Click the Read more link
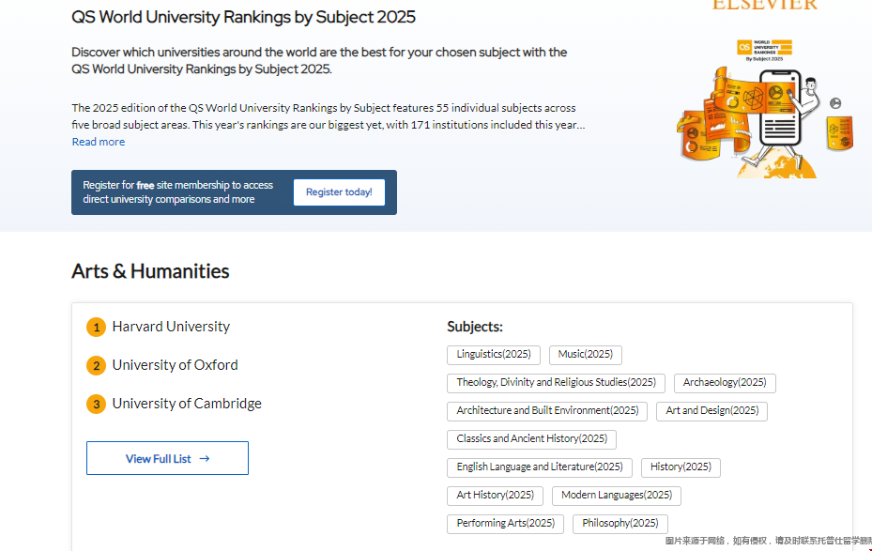The width and height of the screenshot is (872, 551). point(99,142)
